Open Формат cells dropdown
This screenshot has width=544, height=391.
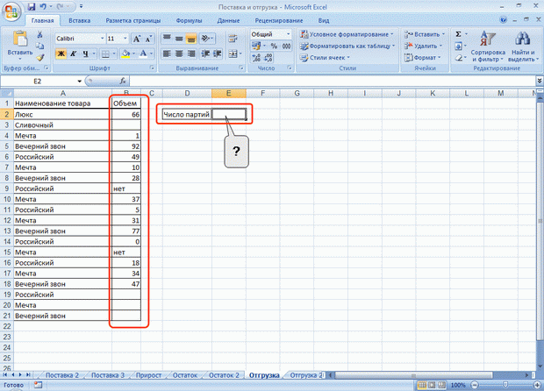[422, 58]
